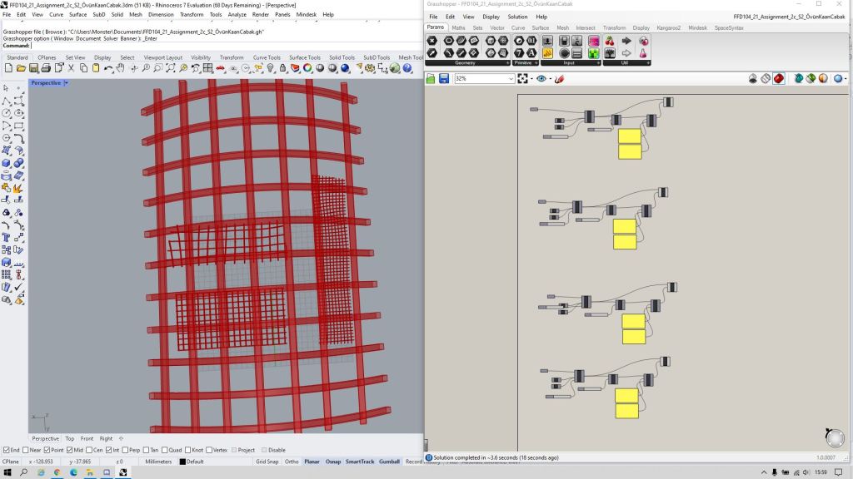
Task: Click the Grasshopper zoom extents icon
Action: 522,78
